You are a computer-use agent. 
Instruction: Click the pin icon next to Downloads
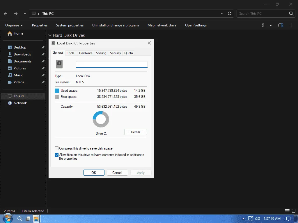[x=43, y=54]
